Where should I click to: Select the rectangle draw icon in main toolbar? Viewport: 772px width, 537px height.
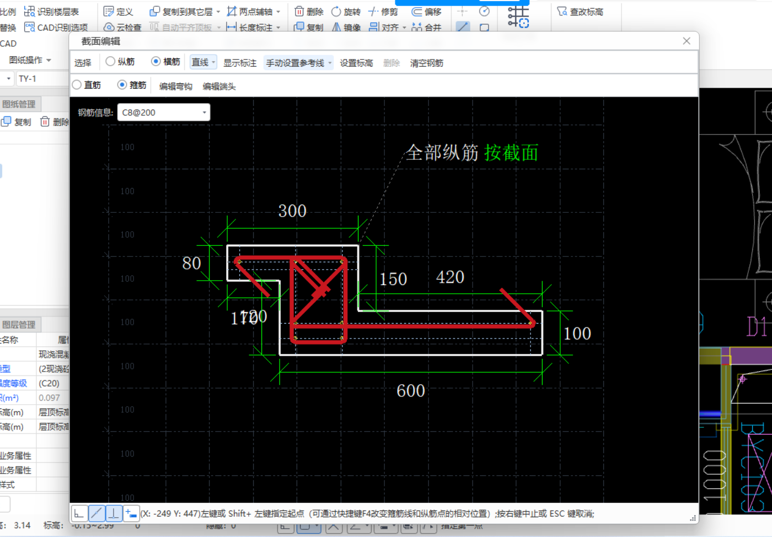[x=484, y=27]
